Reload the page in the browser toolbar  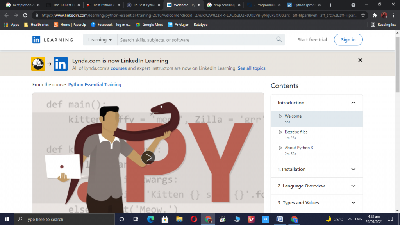click(25, 15)
